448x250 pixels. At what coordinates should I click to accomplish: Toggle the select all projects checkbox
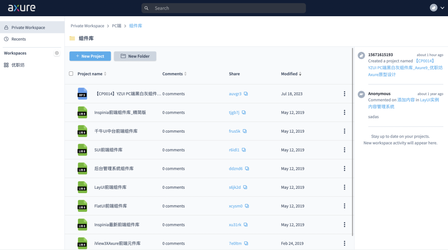click(71, 74)
